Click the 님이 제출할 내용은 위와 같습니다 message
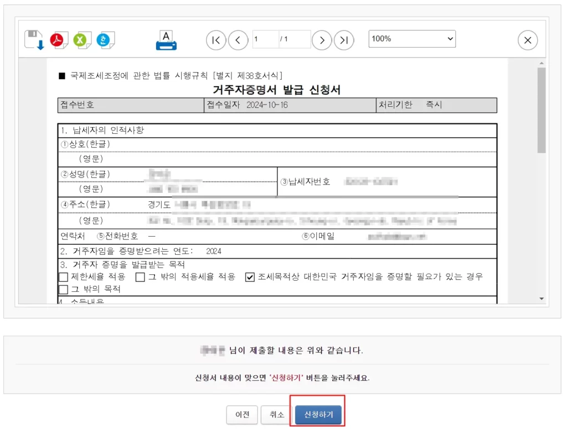 tap(296, 350)
